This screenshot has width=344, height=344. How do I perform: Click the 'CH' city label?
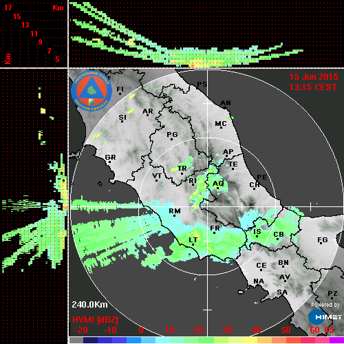(255, 185)
